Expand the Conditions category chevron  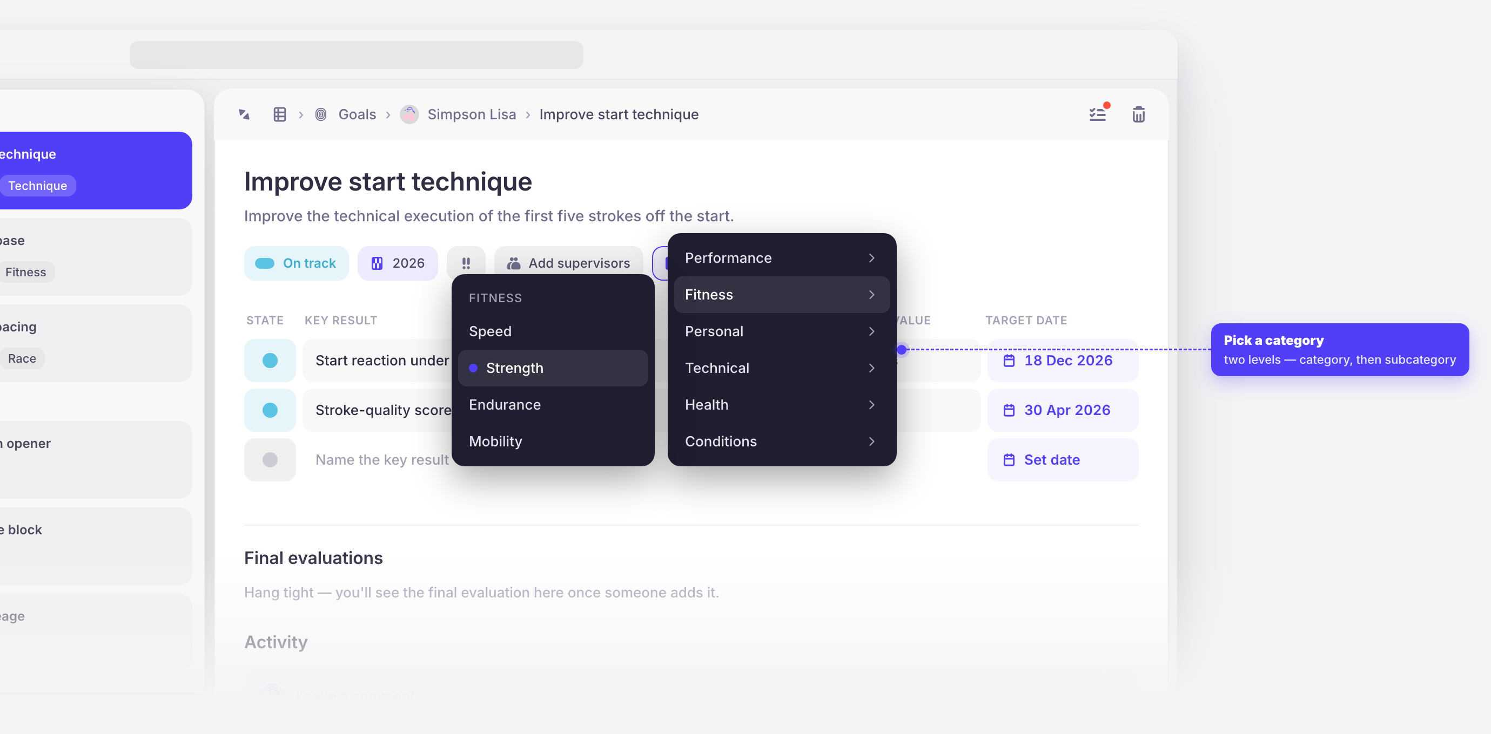[872, 441]
